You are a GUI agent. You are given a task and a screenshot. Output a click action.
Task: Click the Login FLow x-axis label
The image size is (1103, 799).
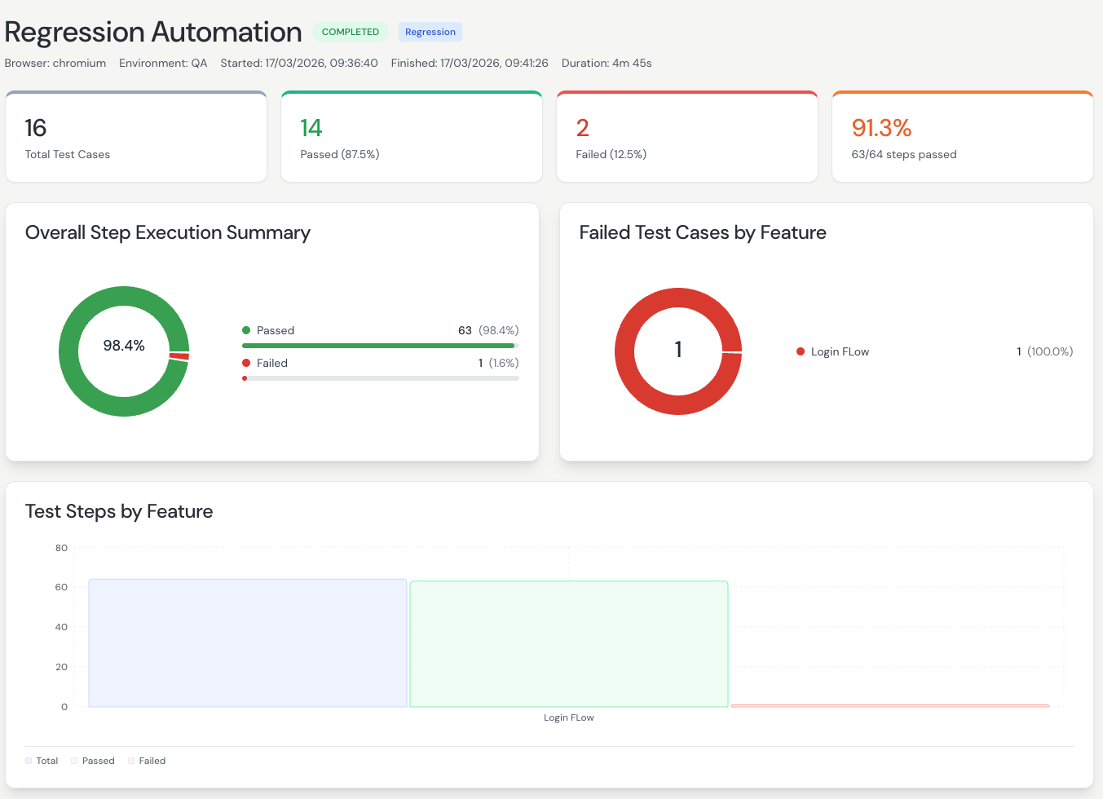(569, 717)
